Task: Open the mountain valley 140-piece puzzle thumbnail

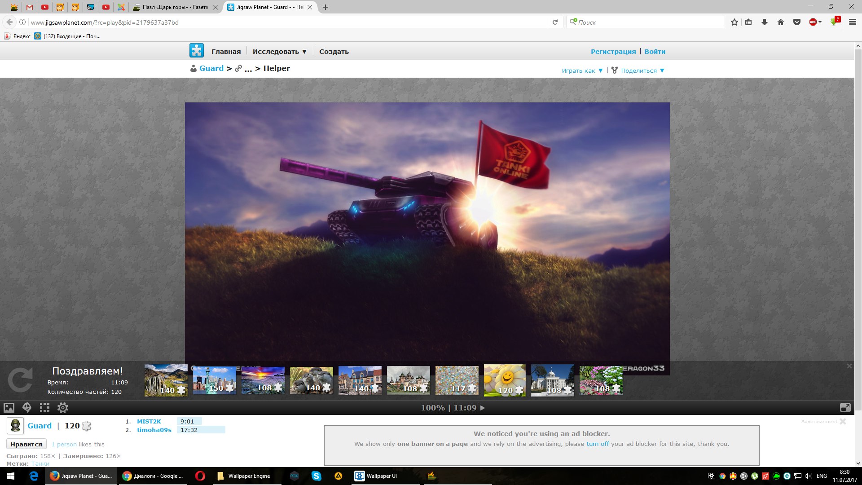Action: 166,380
